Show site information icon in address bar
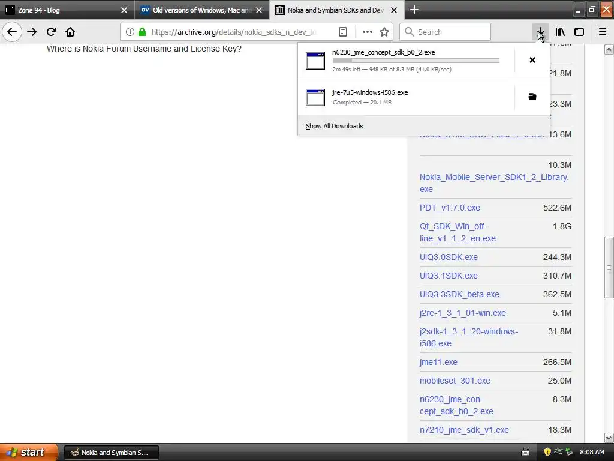Image resolution: width=614 pixels, height=461 pixels. pos(130,32)
